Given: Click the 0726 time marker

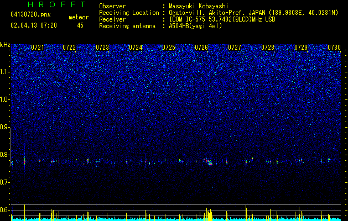Looking at the screenshot, I should point(201,48).
